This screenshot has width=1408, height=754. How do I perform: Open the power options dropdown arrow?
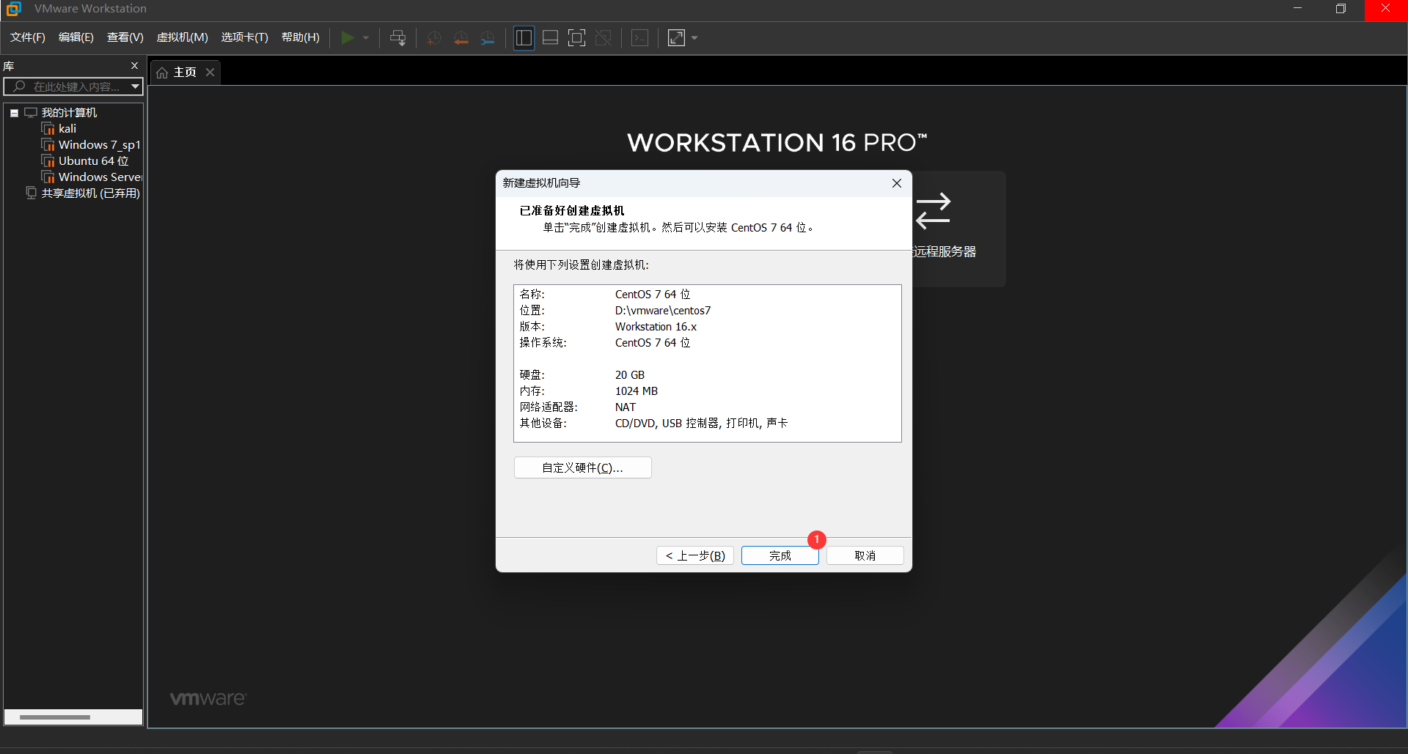366,37
